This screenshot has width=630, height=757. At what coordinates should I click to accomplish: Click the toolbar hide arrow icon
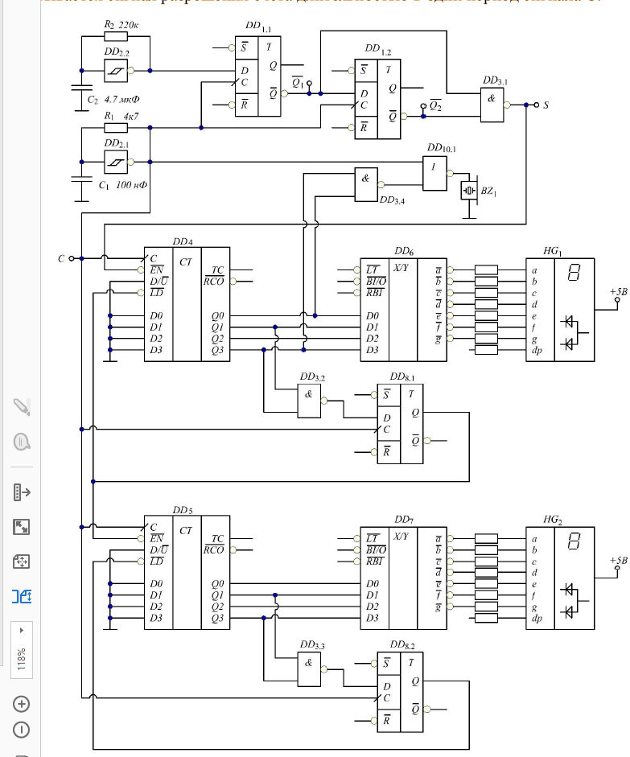coord(21,492)
